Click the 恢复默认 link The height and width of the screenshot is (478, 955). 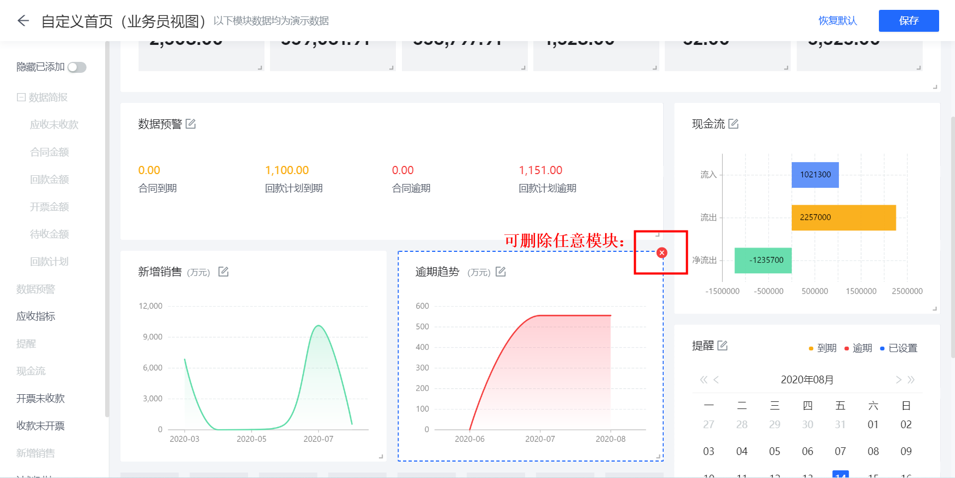pyautogui.click(x=837, y=21)
